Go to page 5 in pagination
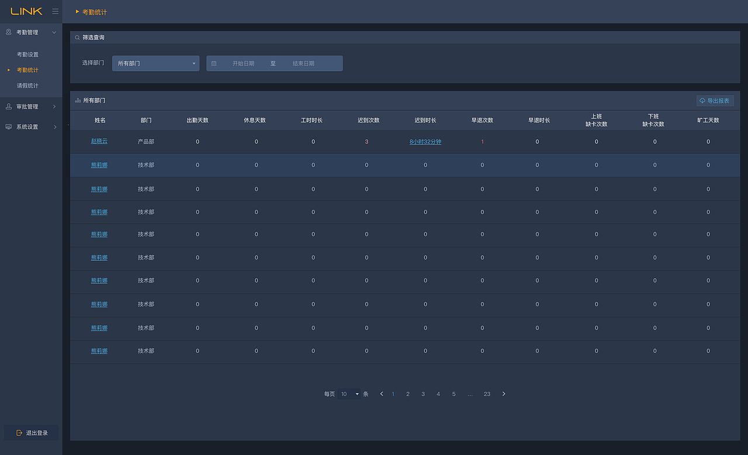 453,394
